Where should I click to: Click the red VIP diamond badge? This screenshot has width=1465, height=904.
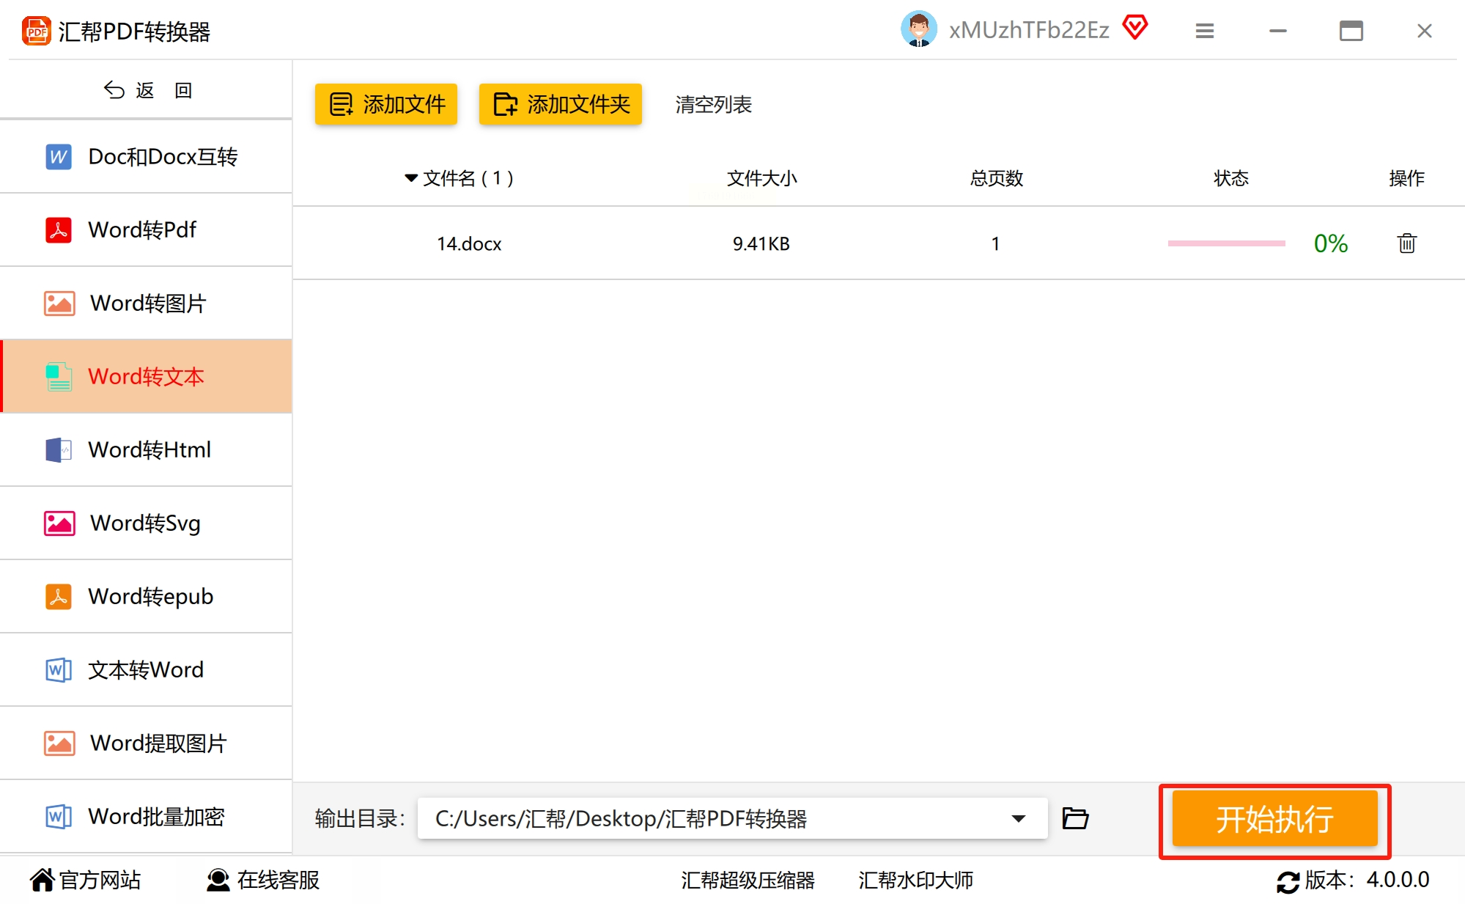(1134, 28)
